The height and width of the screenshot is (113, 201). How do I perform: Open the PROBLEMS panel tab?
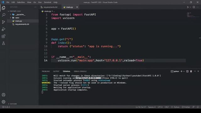click(x=46, y=71)
